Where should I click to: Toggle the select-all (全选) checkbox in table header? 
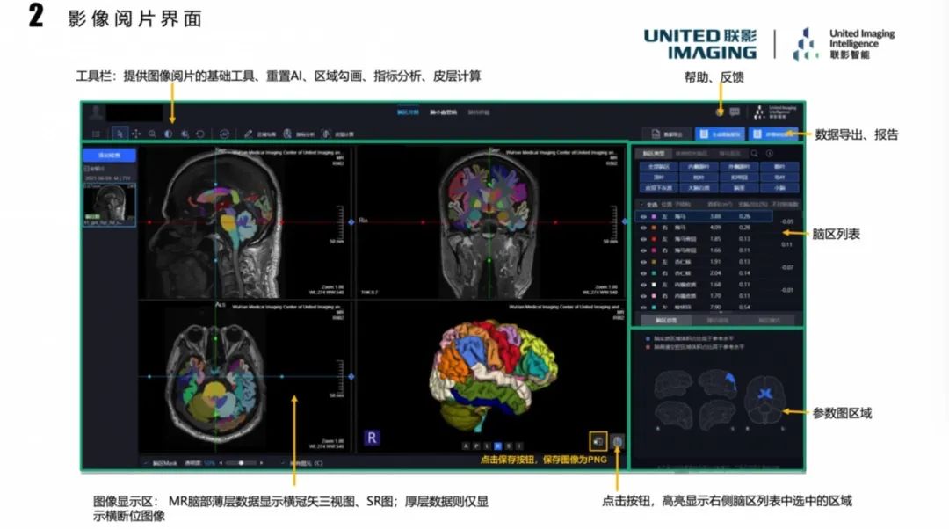click(x=642, y=205)
